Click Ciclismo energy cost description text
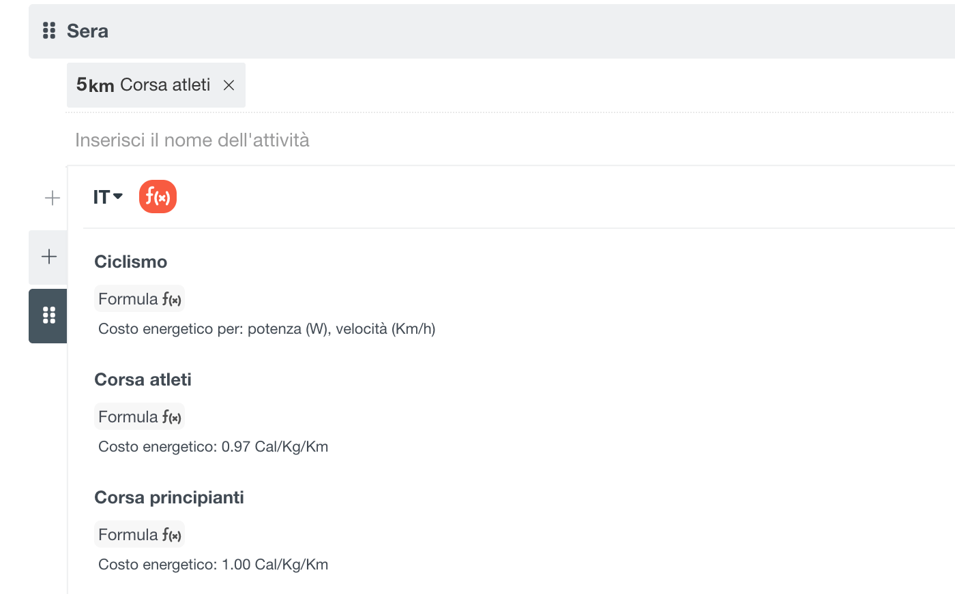This screenshot has width=955, height=594. 267,329
